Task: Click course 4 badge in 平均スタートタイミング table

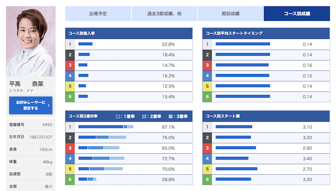Action: (207, 76)
